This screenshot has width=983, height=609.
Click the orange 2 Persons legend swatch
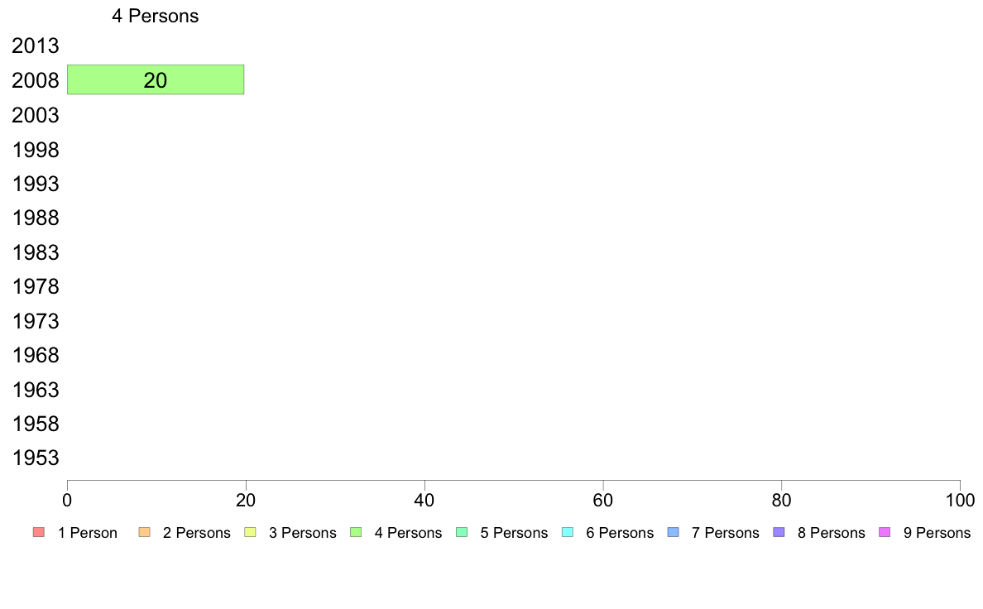click(143, 532)
